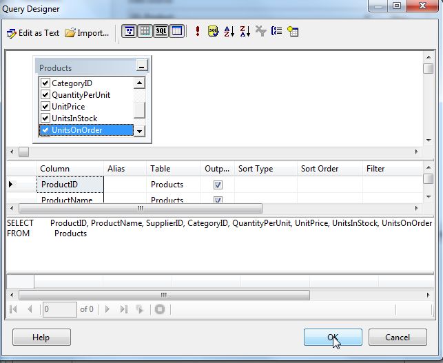Click the diagram pane horizontal scrollbar thumb

point(23,152)
